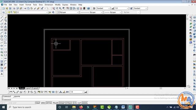Click the Cut scissors icon
The height and width of the screenshot is (110, 196).
(25, 8)
